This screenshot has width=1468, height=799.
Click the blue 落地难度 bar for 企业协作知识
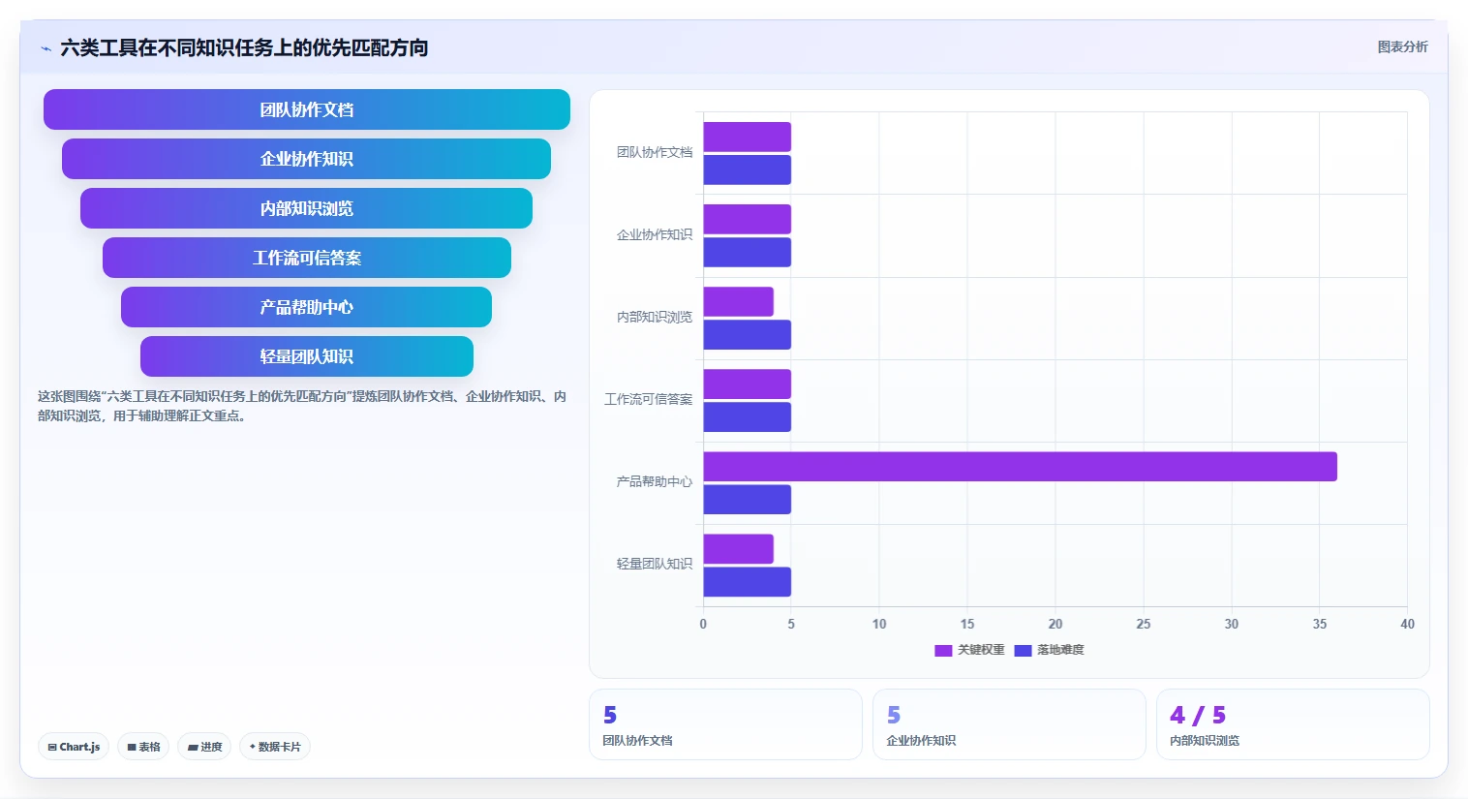[x=747, y=252]
